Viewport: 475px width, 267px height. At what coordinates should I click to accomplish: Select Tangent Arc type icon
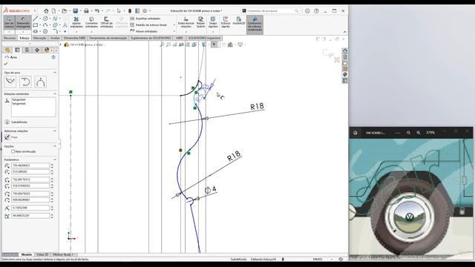tap(25, 82)
